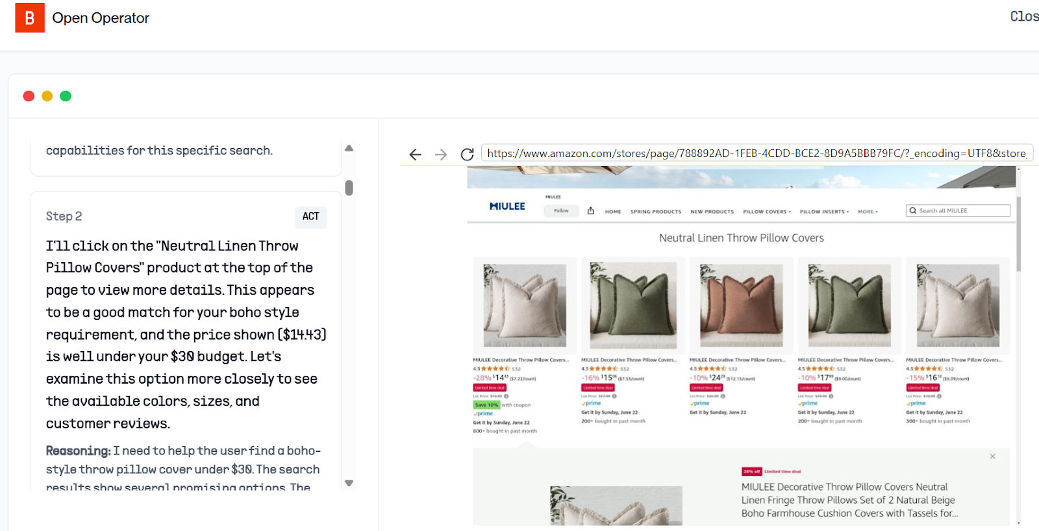Click the "Reasoning:" label in Step 2
The height and width of the screenshot is (531, 1039).
(78, 451)
